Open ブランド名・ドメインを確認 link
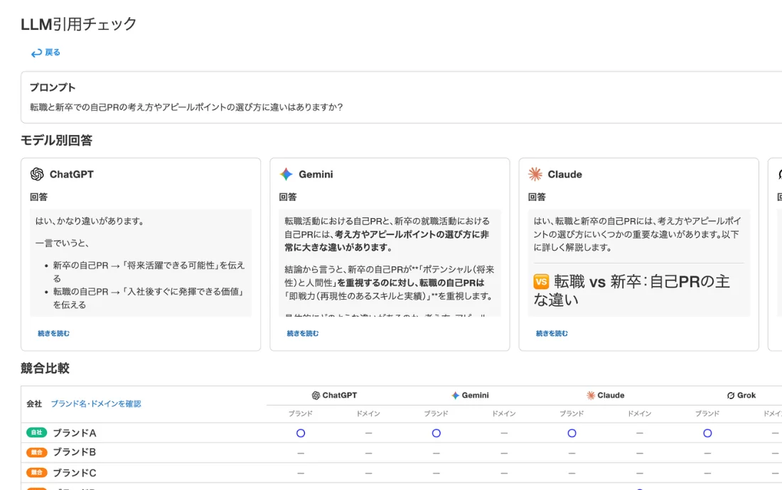The width and height of the screenshot is (782, 490). point(96,404)
